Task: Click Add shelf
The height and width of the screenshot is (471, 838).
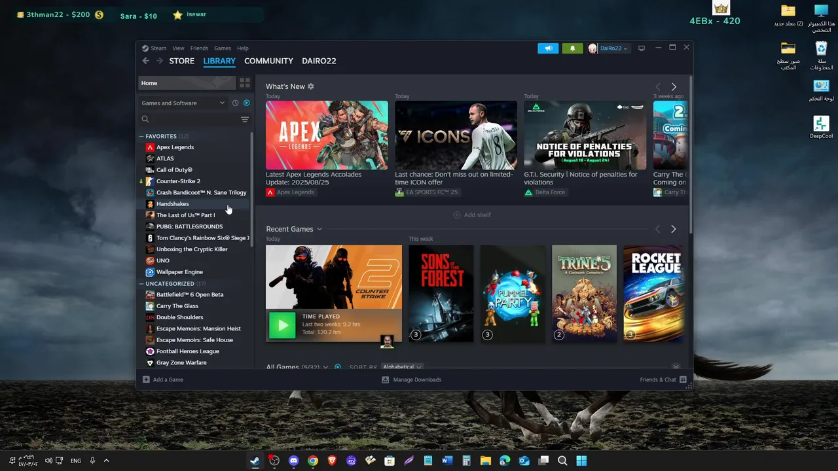Action: click(471, 215)
